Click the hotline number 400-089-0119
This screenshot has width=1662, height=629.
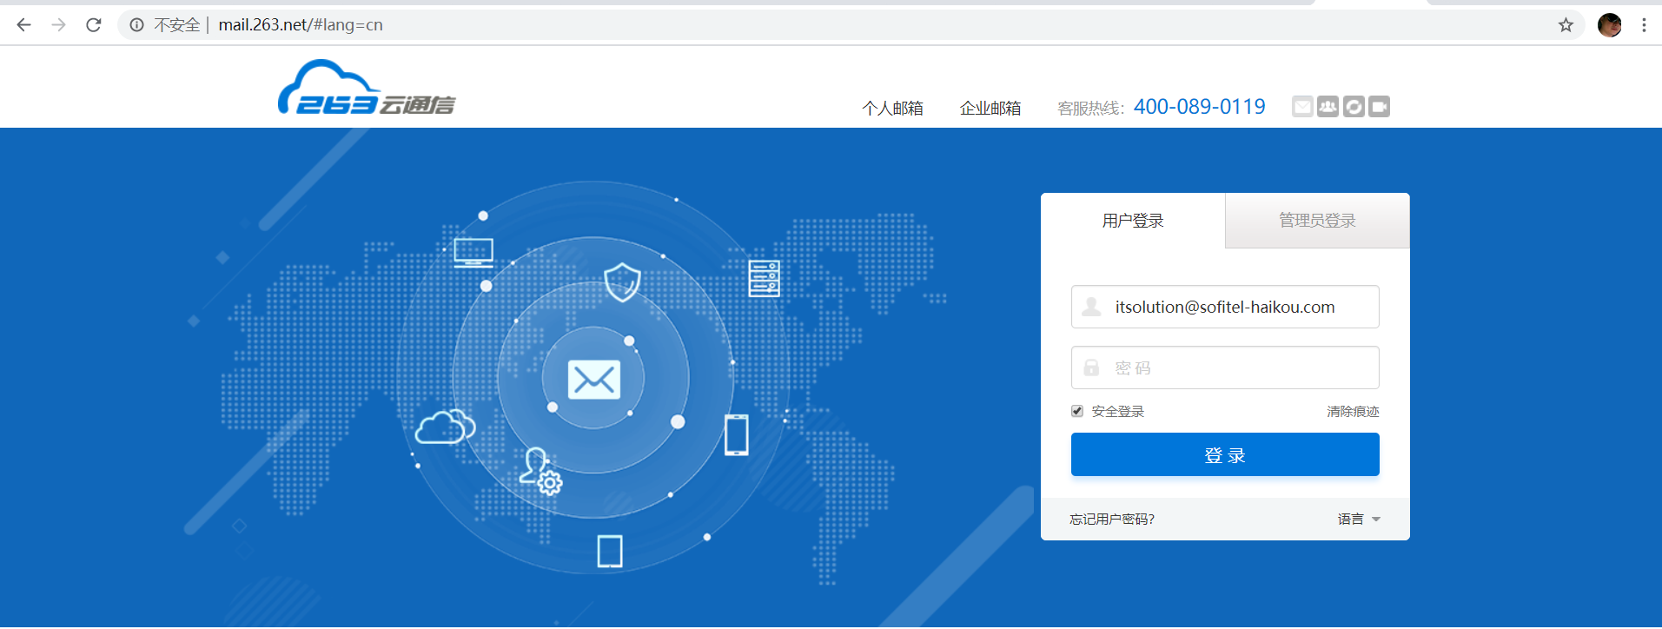[1199, 107]
